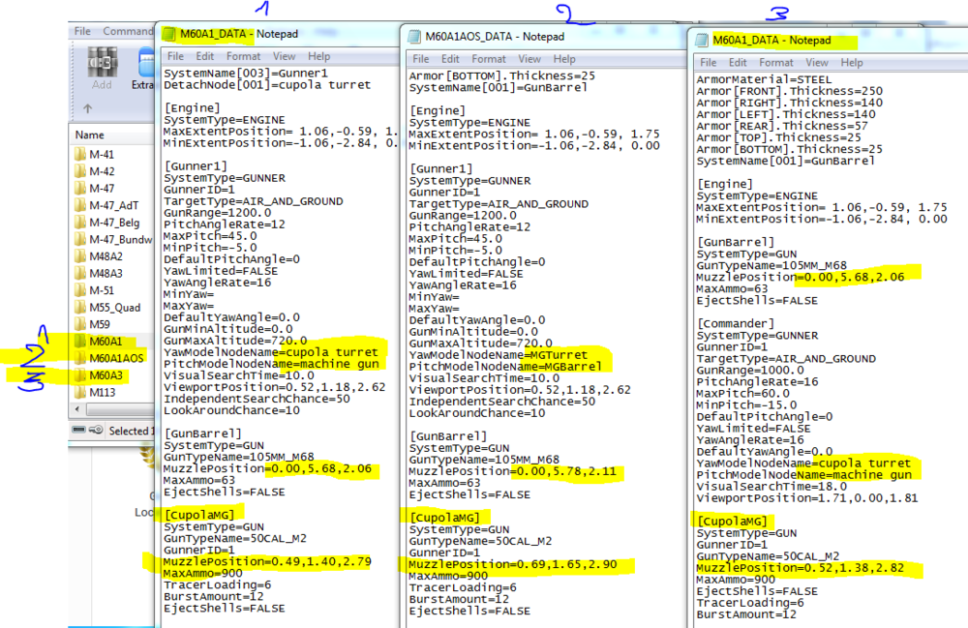The image size is (968, 628).
Task: Click the key icon in archiver status bar
Action: coord(96,430)
